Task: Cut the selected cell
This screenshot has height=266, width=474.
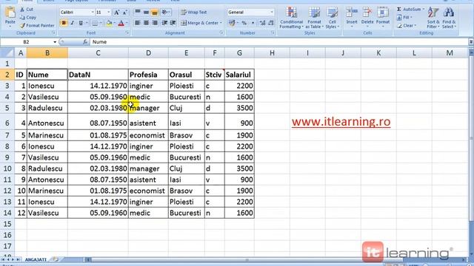Action: [27, 10]
